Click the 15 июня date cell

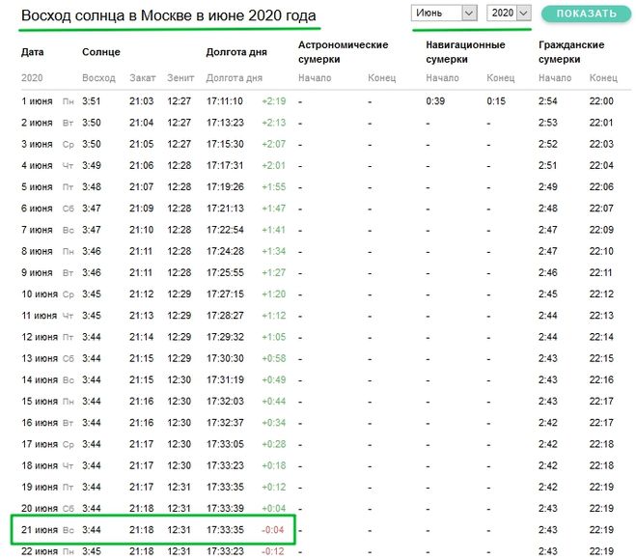(40, 401)
